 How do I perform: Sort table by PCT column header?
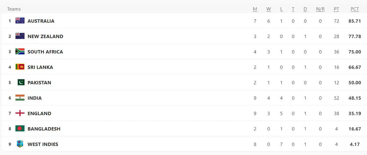[x=355, y=9]
